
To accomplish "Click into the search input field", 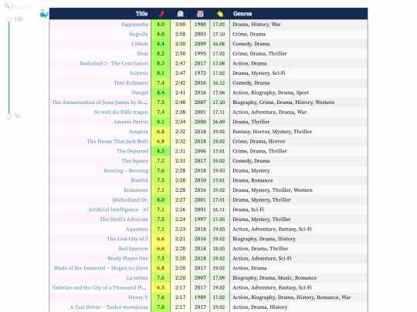I will pyautogui.click(x=22, y=6).
